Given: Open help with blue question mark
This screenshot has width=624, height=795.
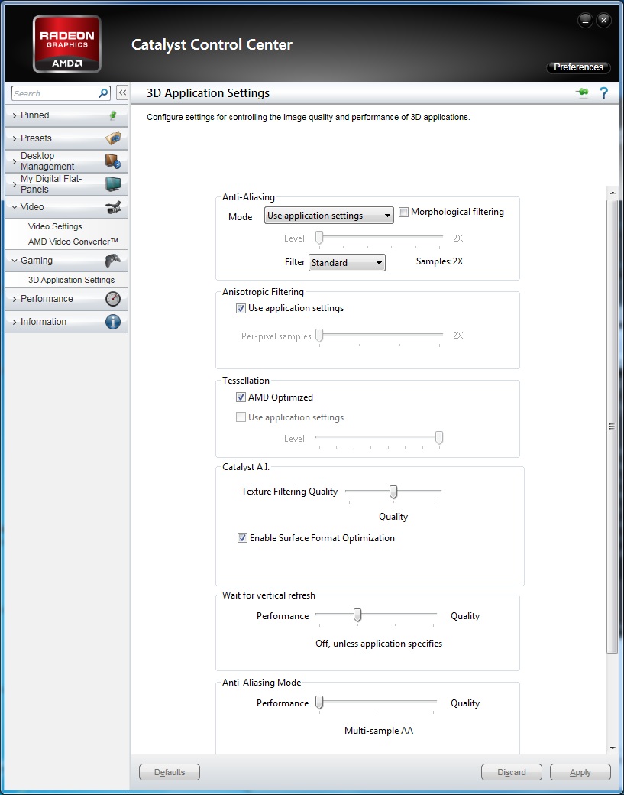Looking at the screenshot, I should (x=603, y=92).
